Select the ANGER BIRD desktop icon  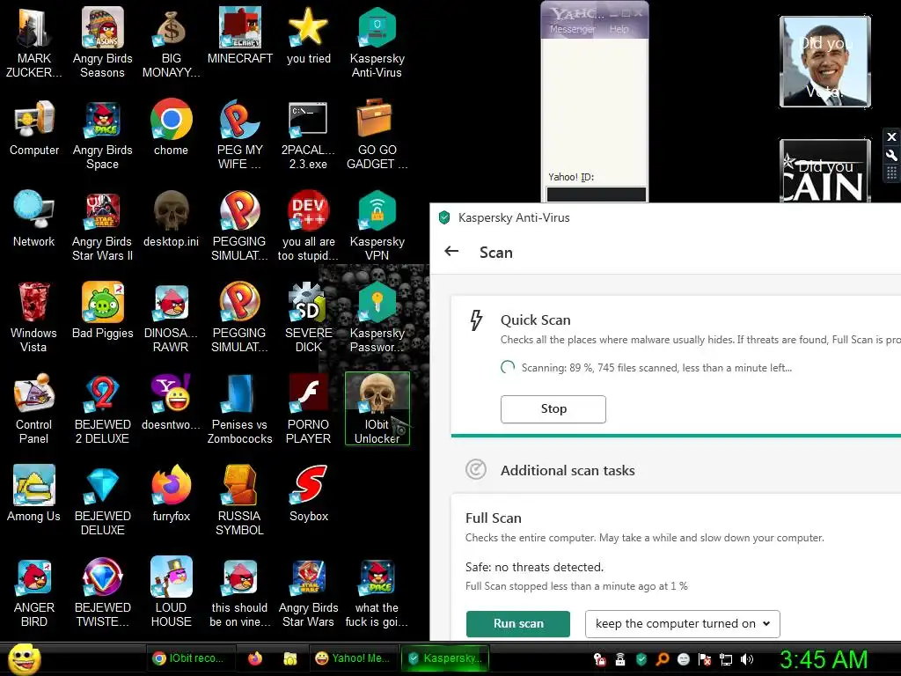tap(33, 591)
